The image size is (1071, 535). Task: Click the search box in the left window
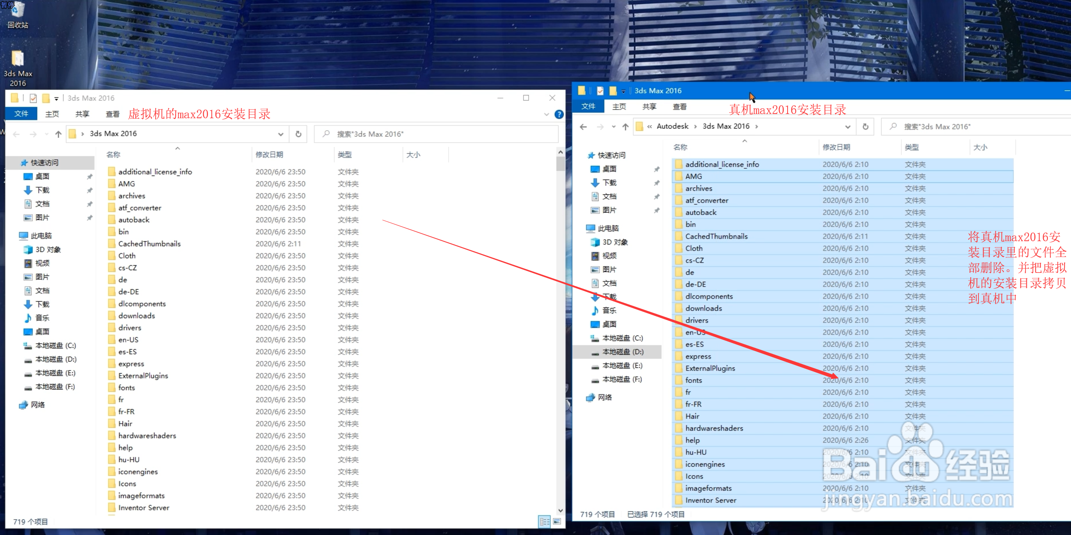(436, 134)
